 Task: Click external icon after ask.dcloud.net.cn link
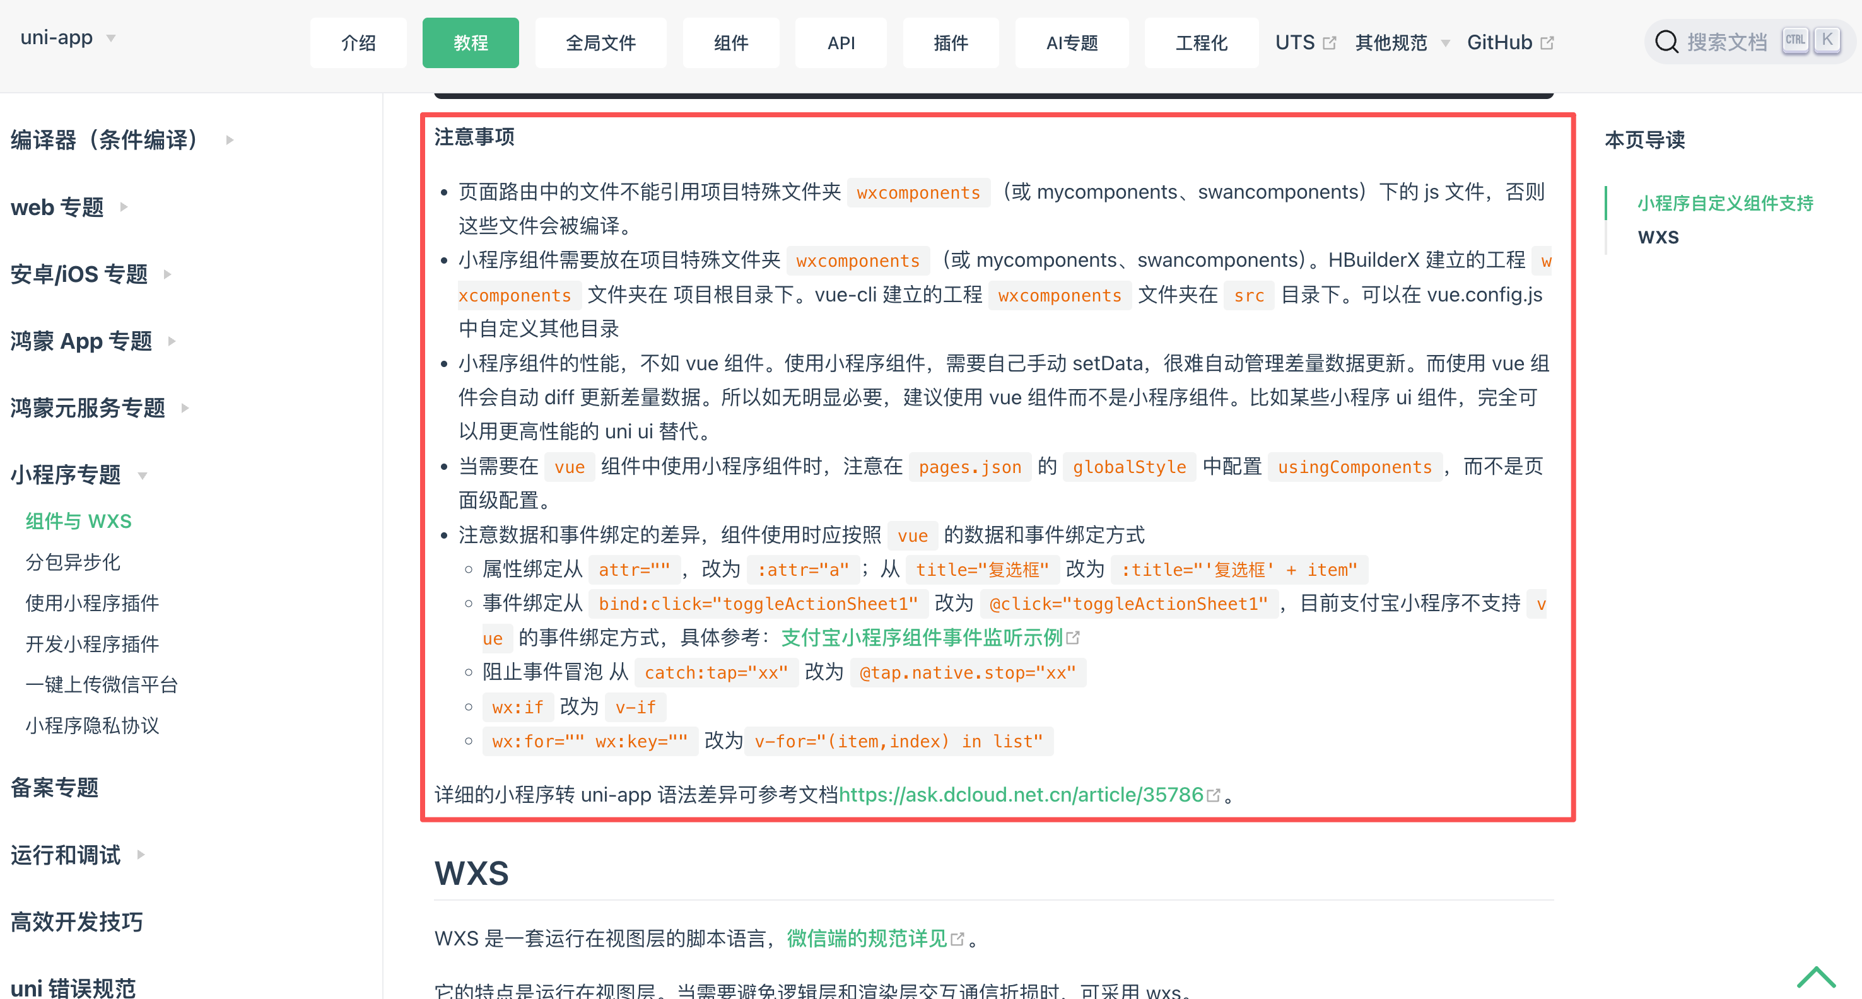(1214, 795)
